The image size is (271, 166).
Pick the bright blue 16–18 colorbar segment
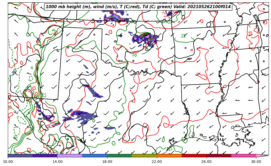95,156
